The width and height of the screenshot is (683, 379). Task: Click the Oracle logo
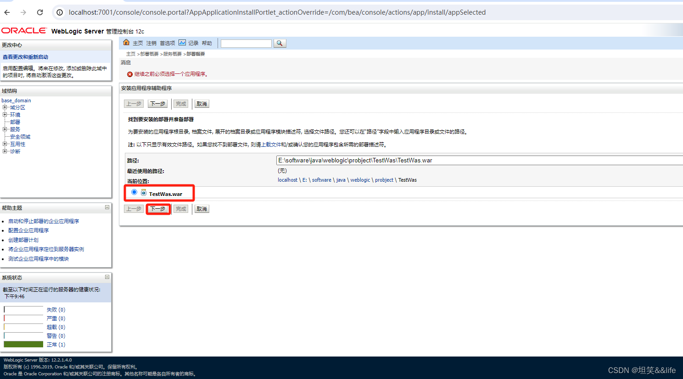pos(24,31)
